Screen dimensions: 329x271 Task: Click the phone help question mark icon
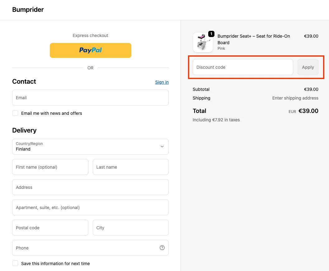pos(162,248)
